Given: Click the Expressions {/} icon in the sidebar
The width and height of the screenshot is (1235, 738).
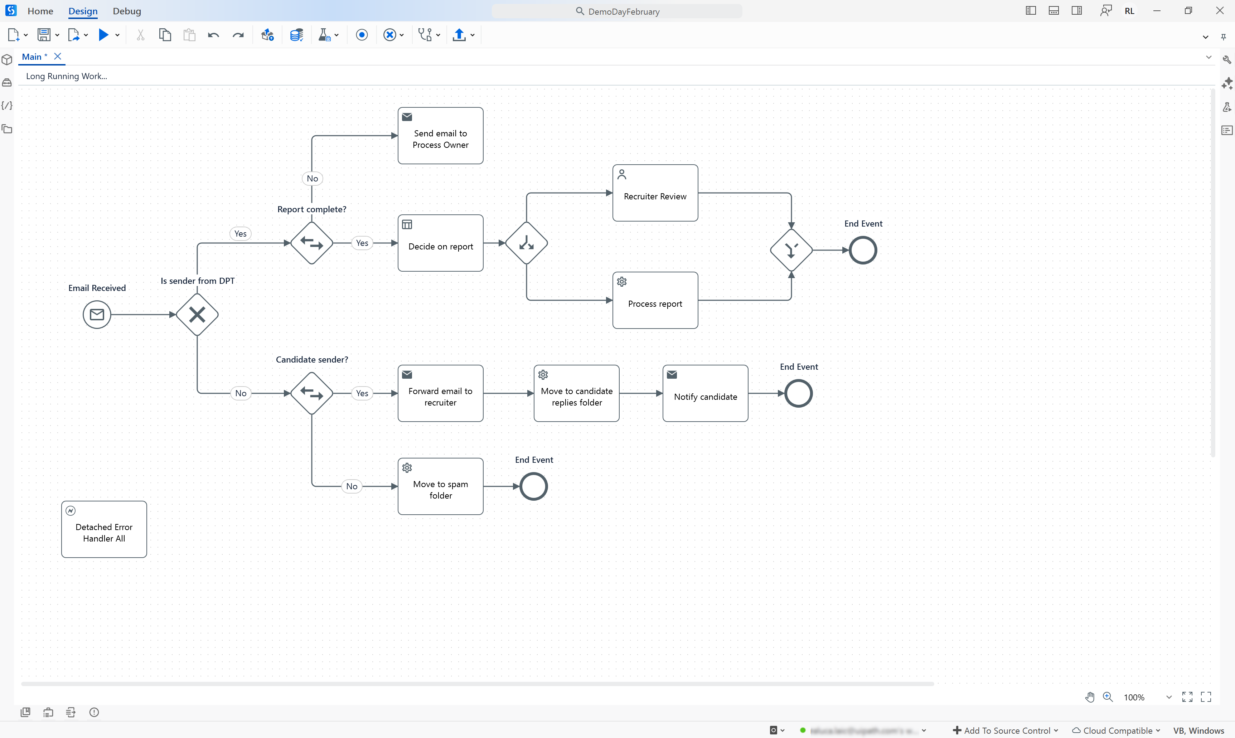Looking at the screenshot, I should tap(8, 106).
